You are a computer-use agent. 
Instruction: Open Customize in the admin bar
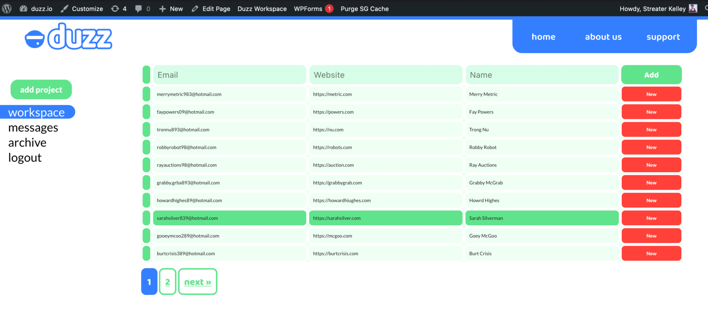[82, 9]
